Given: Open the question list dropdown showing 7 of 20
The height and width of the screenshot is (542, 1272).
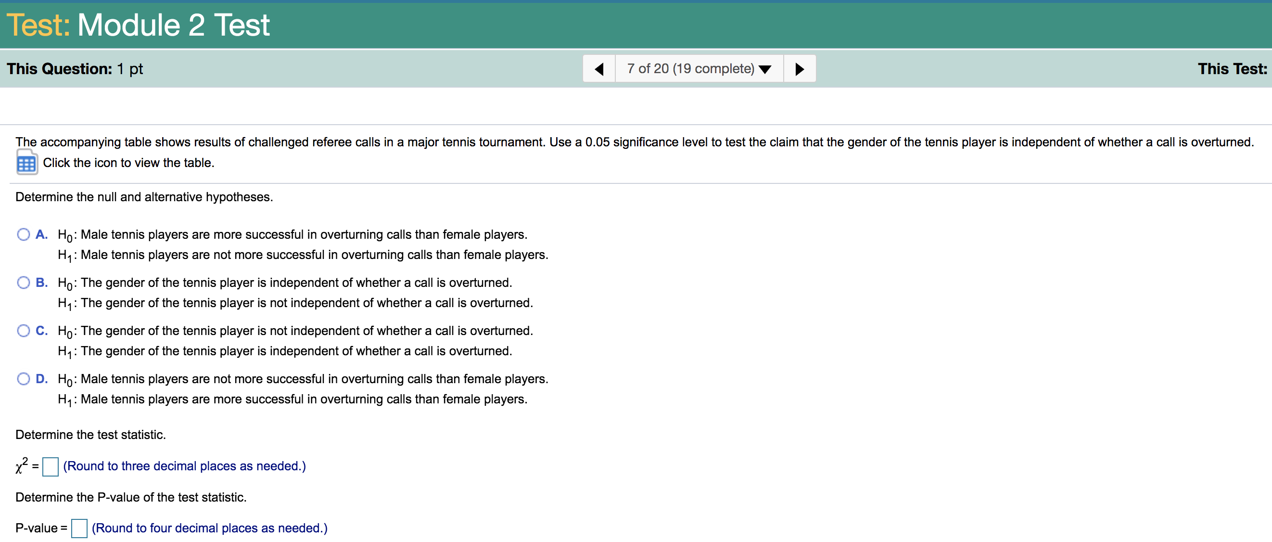Looking at the screenshot, I should [x=690, y=69].
